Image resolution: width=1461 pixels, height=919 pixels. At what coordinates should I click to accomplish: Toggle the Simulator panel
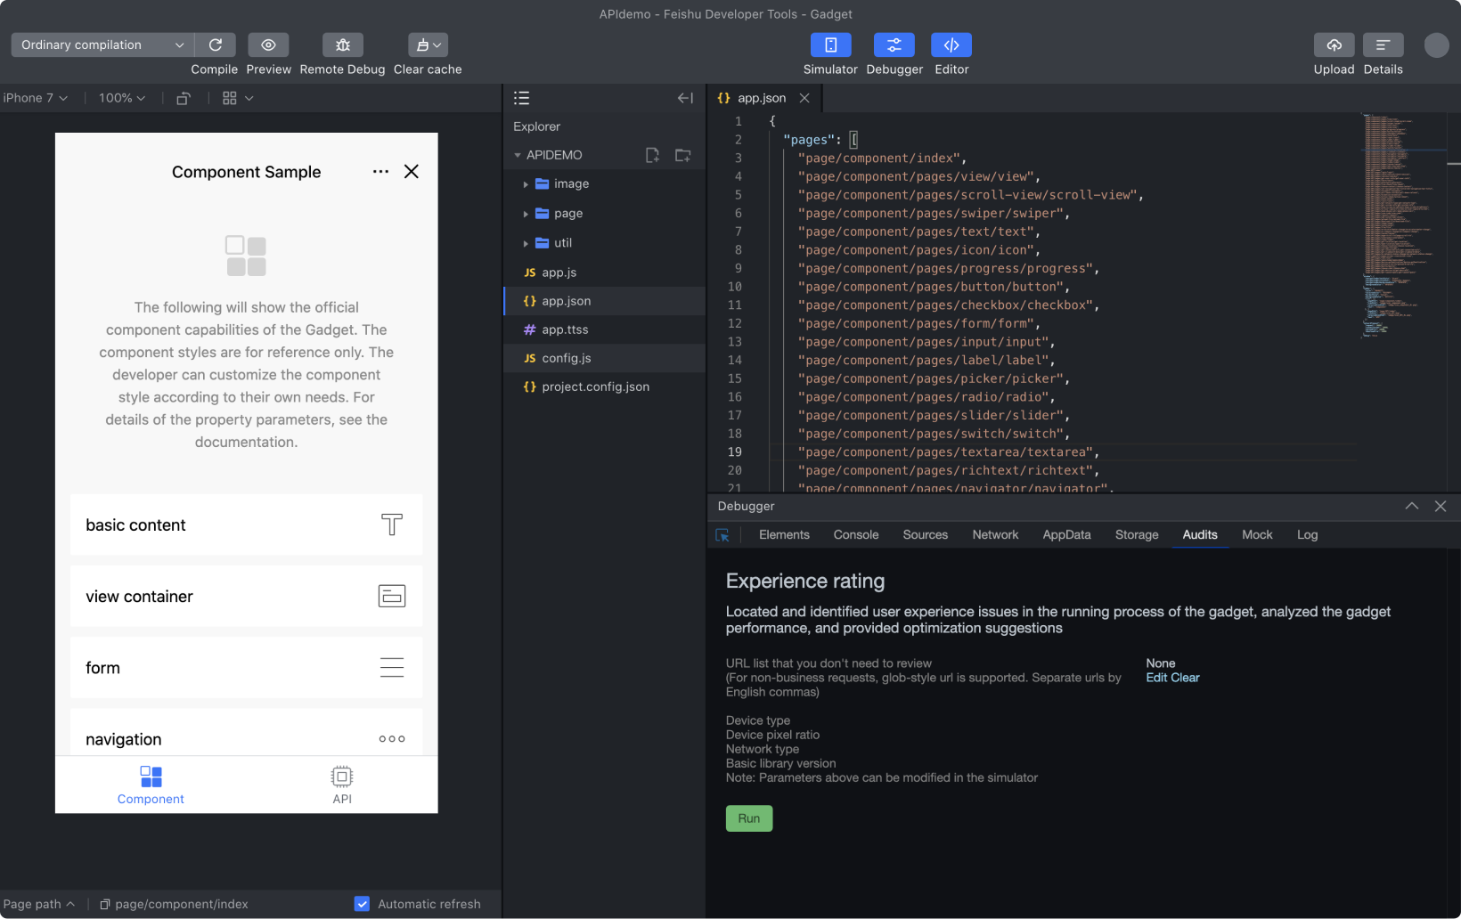[x=830, y=45]
